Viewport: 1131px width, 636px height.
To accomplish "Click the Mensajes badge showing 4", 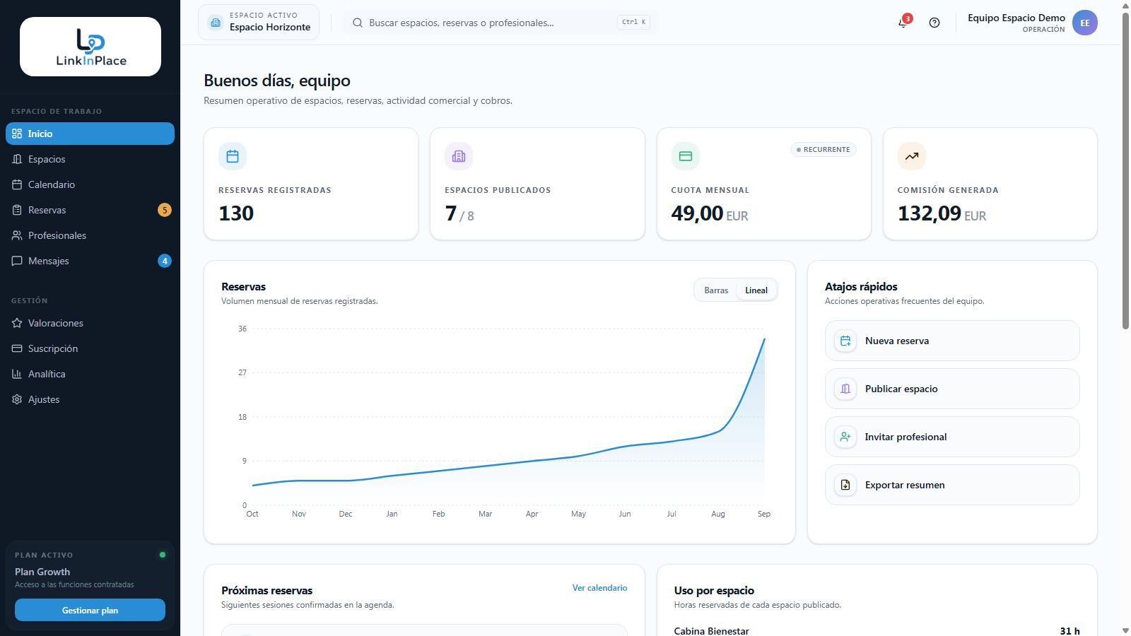I will point(165,261).
